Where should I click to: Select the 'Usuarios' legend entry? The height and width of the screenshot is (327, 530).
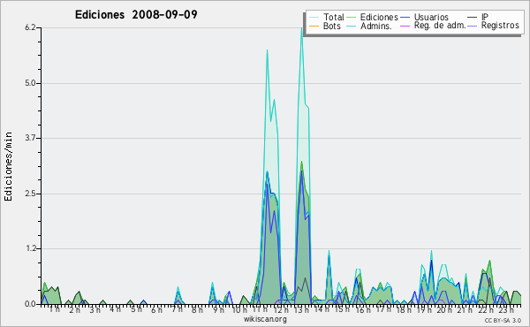coord(431,17)
